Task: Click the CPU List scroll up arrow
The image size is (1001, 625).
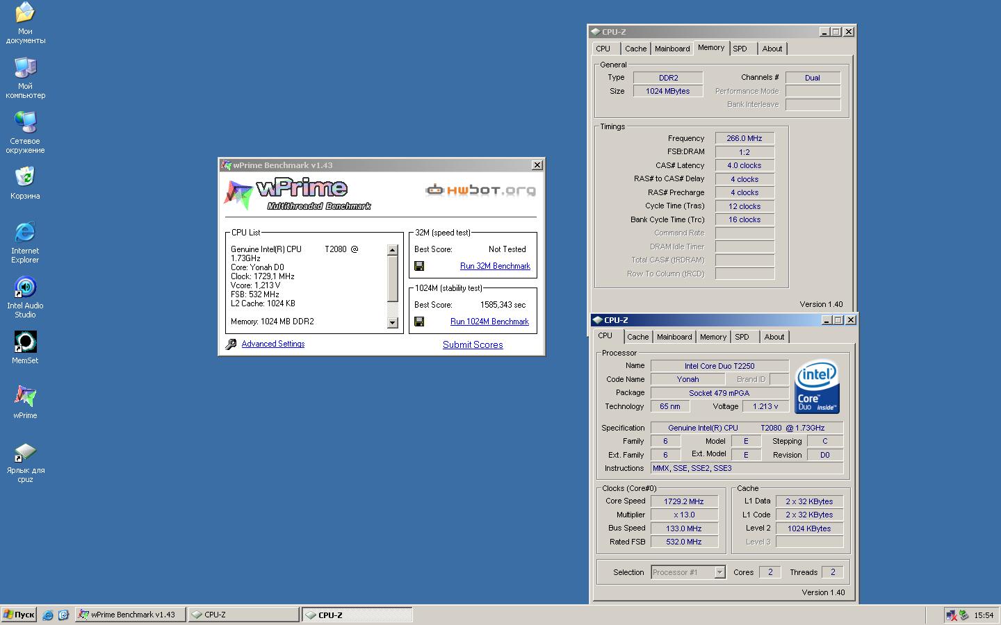Action: [x=392, y=250]
